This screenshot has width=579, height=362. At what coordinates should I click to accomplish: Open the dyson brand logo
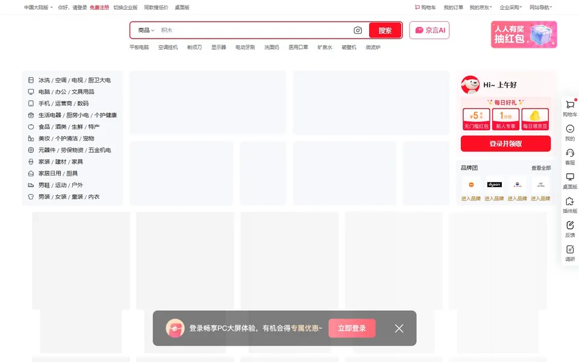(494, 185)
